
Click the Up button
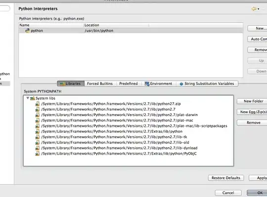click(257, 61)
